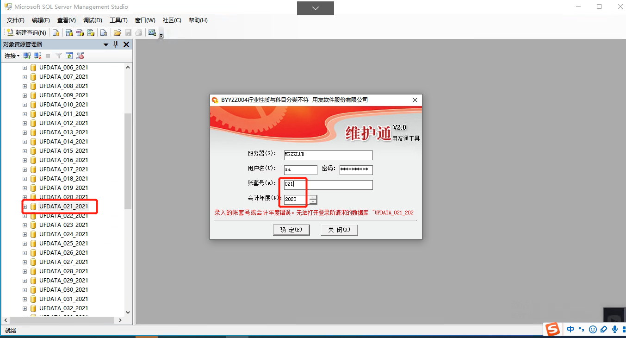Click the tree scrollbar down arrow
626x338 pixels.
(128, 313)
